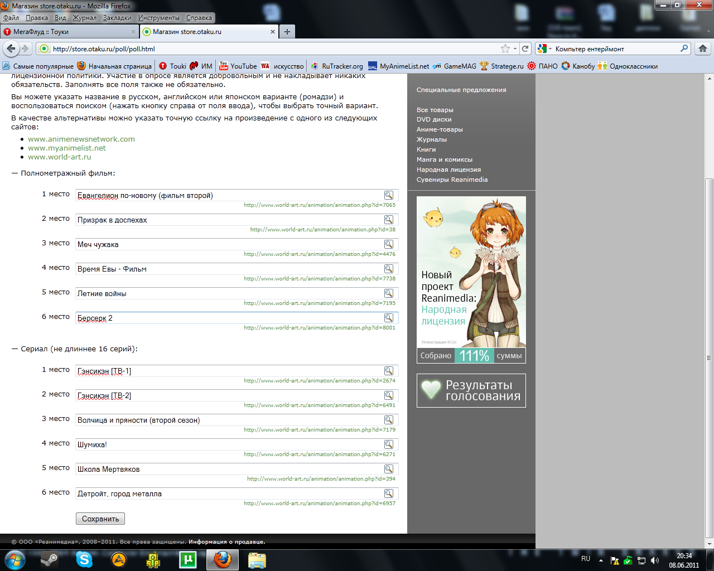Click search icon in Гэнсикэн [ТВ-2] field
Image resolution: width=714 pixels, height=571 pixels.
coord(389,395)
